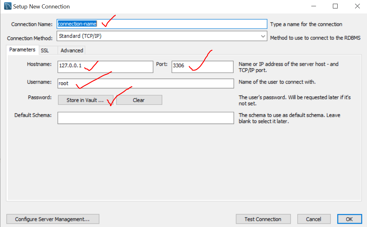Click the Clear password button
The image size is (367, 227).
point(139,100)
